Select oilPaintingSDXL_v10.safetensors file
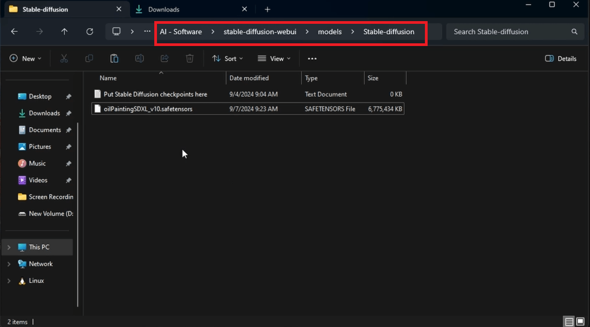The image size is (590, 327). pyautogui.click(x=247, y=109)
